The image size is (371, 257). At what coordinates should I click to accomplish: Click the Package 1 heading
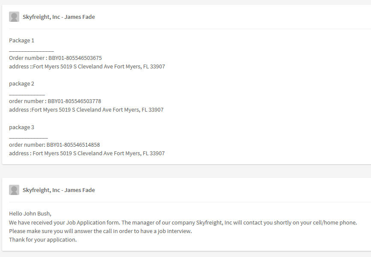point(21,41)
